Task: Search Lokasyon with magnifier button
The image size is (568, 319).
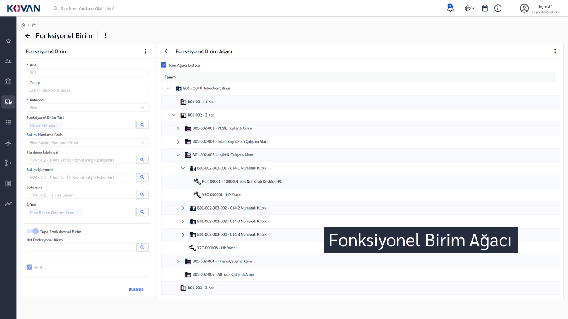Action: point(142,195)
